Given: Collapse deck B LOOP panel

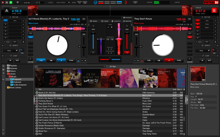Looking at the screenshot, I should [x=218, y=56].
